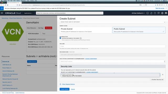Open the Apple menu
Viewport: 168px width, 94px height.
tap(2, 1)
